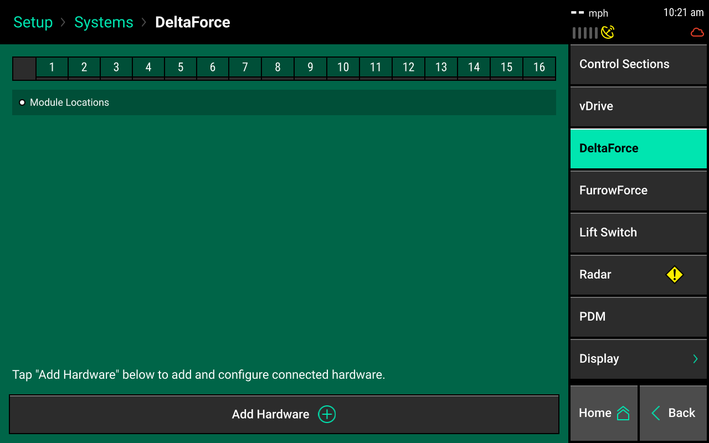Go Back to previous screen

tap(673, 413)
